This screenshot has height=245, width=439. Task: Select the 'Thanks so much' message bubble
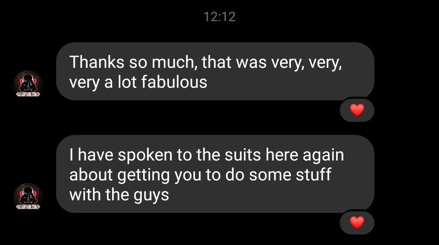[x=215, y=72]
